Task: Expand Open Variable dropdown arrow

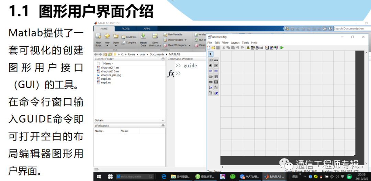Action: coord(185,40)
